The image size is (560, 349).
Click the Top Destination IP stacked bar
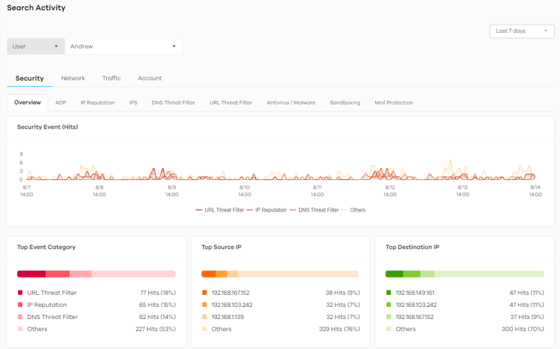point(465,274)
